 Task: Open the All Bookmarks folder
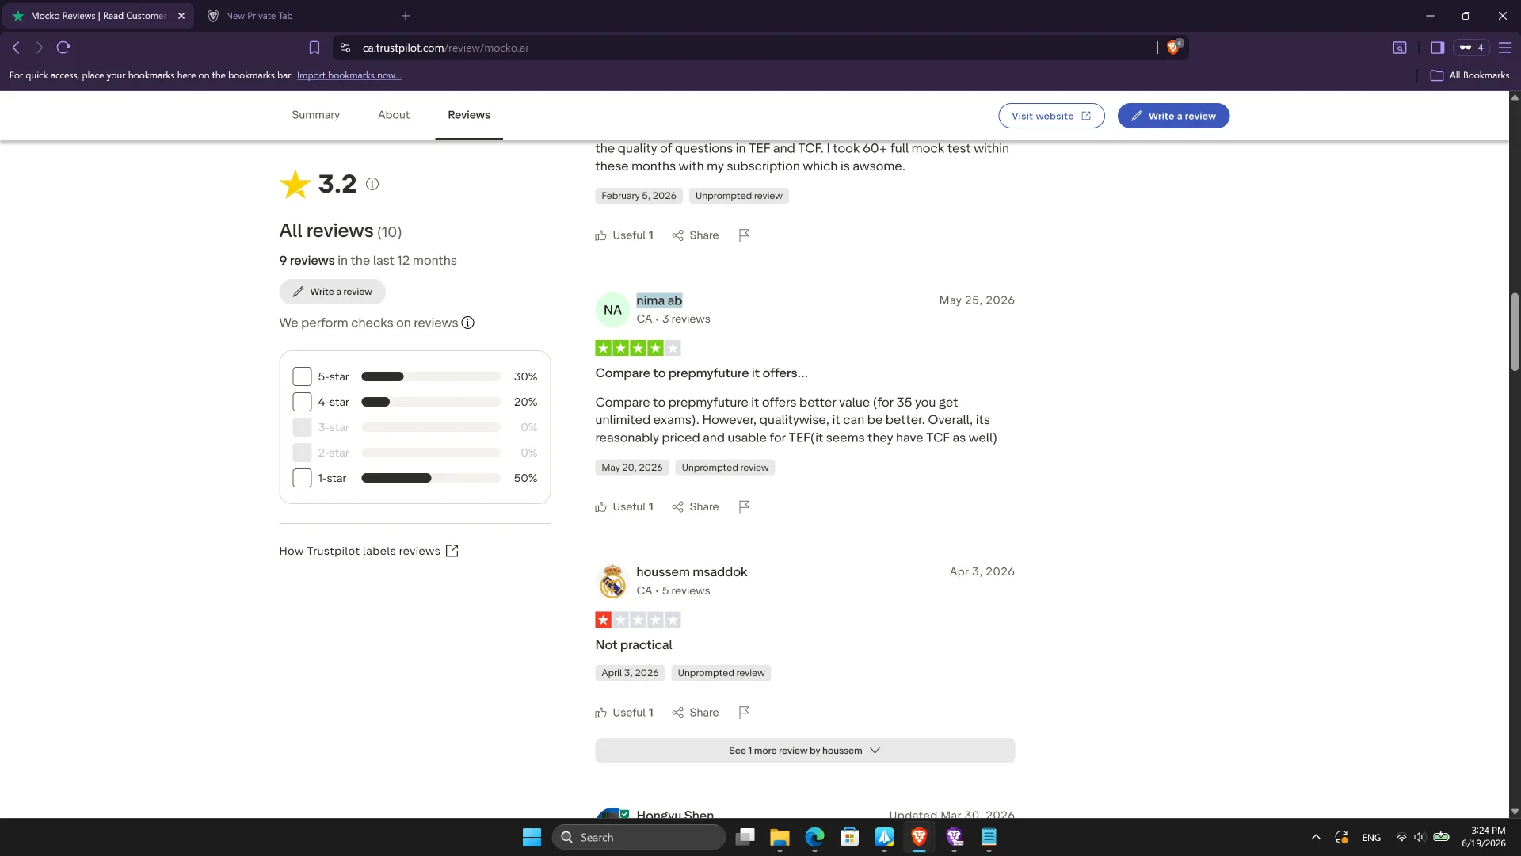[1470, 75]
